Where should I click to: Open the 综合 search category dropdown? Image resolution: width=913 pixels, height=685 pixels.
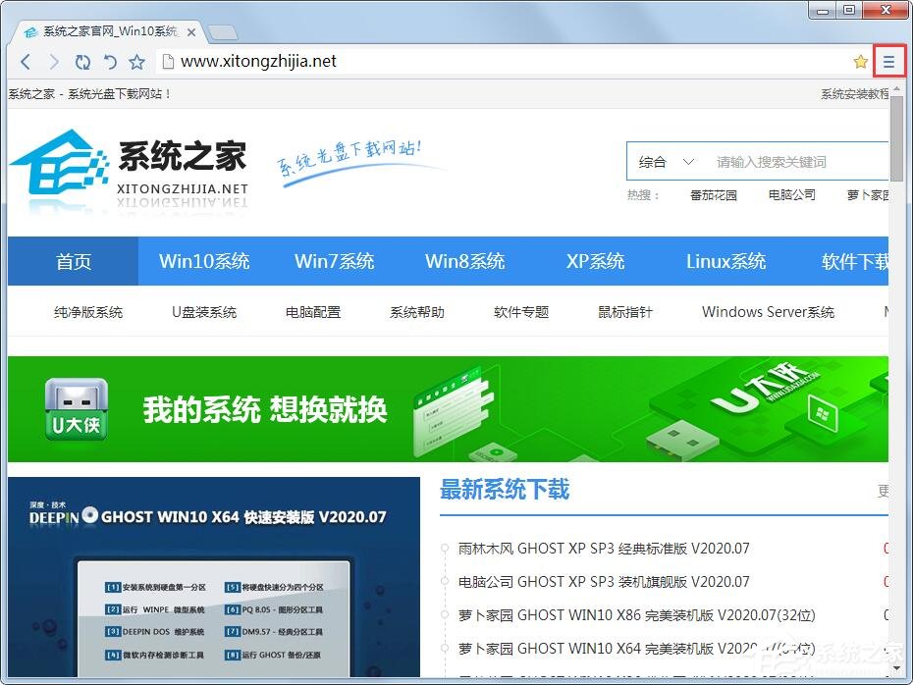[665, 161]
